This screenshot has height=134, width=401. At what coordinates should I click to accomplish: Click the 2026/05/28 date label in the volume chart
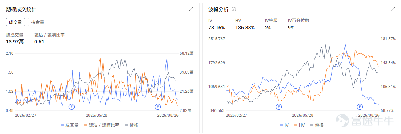96,115
